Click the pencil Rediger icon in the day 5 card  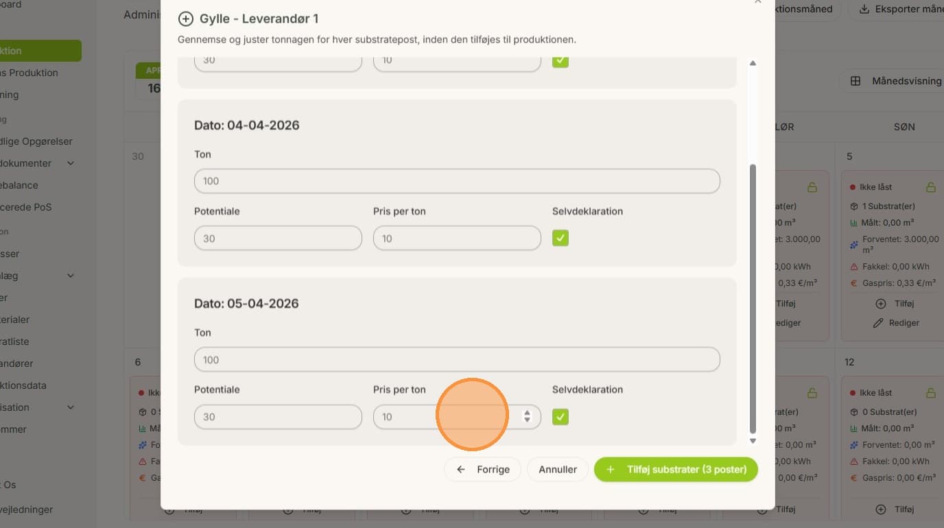coord(877,323)
